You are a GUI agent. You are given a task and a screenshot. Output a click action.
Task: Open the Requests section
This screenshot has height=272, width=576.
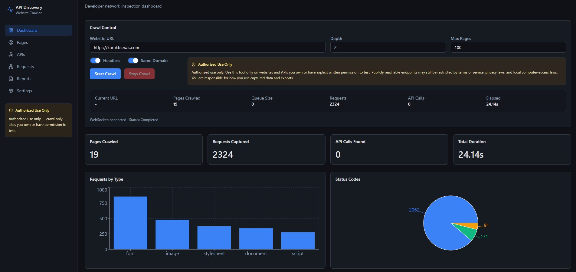(x=38, y=67)
